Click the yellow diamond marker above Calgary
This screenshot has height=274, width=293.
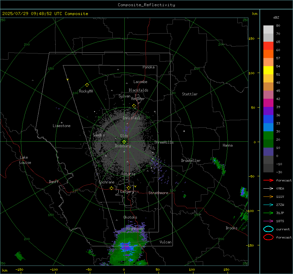(129, 188)
